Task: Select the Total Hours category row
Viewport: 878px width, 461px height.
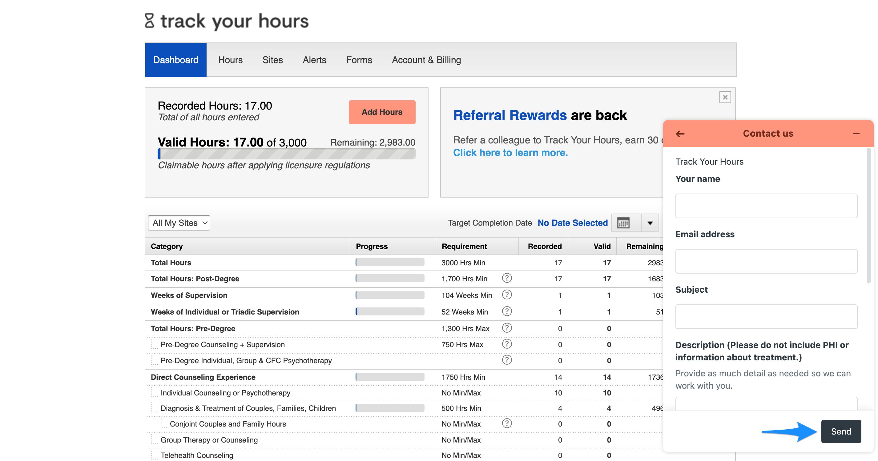Action: (x=171, y=263)
